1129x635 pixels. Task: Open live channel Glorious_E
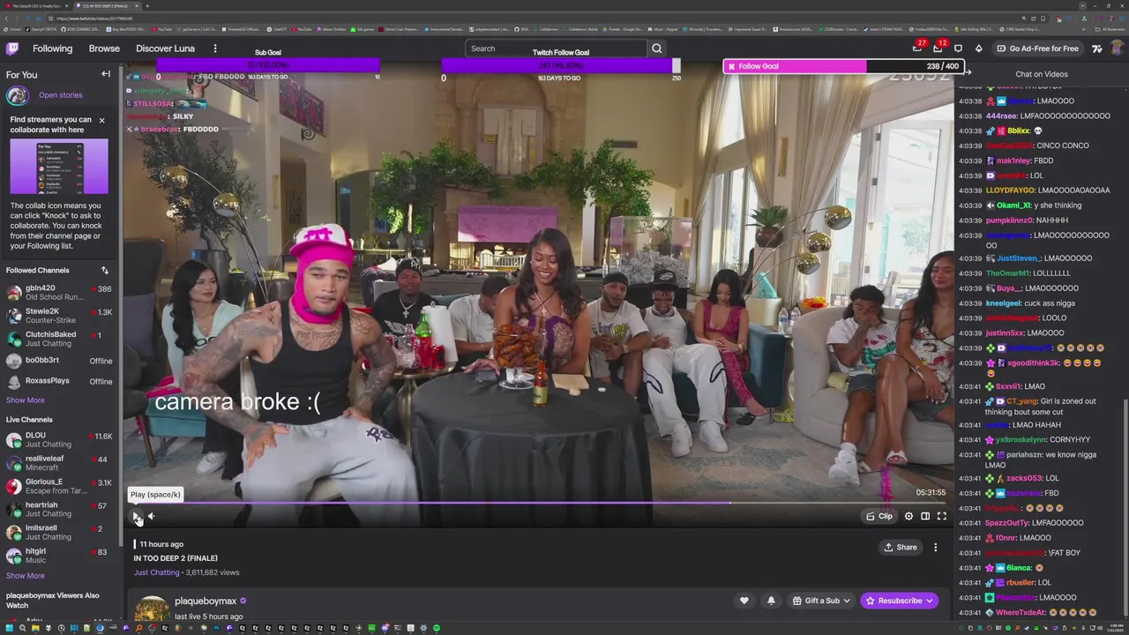(59, 486)
